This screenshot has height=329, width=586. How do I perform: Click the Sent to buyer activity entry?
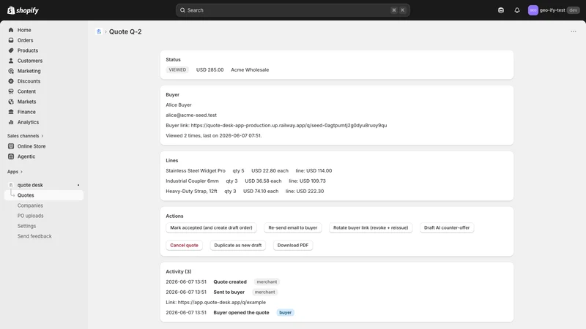pos(229,292)
